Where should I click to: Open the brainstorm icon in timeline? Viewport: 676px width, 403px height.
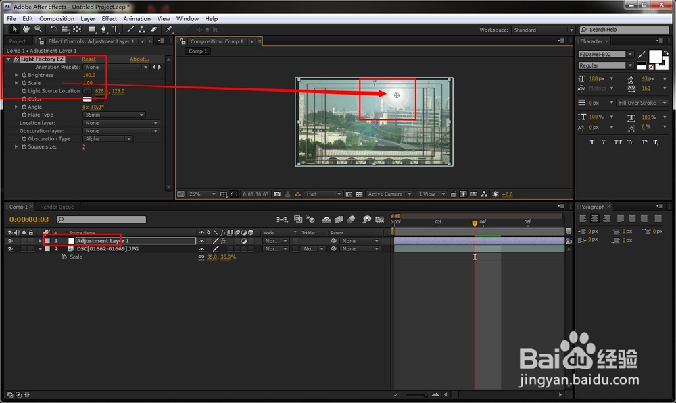[366, 219]
